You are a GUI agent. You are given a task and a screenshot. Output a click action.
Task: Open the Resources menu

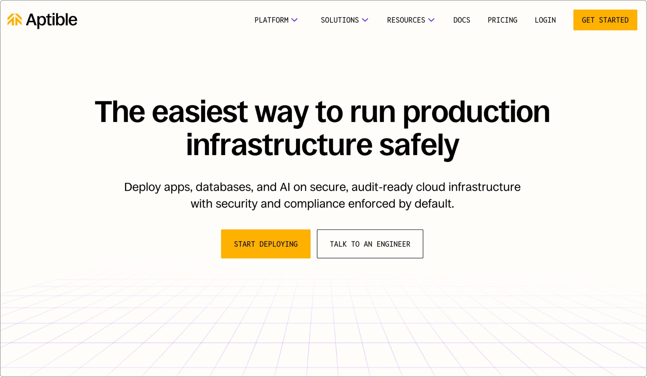406,20
